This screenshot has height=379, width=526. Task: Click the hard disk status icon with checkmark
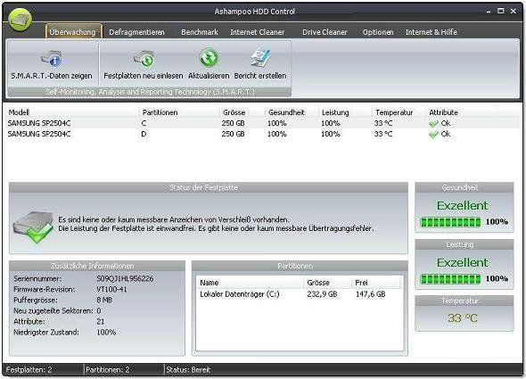[x=33, y=227]
